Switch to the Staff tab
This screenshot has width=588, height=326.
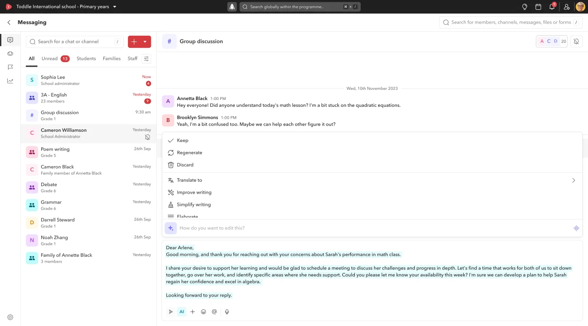tap(132, 59)
